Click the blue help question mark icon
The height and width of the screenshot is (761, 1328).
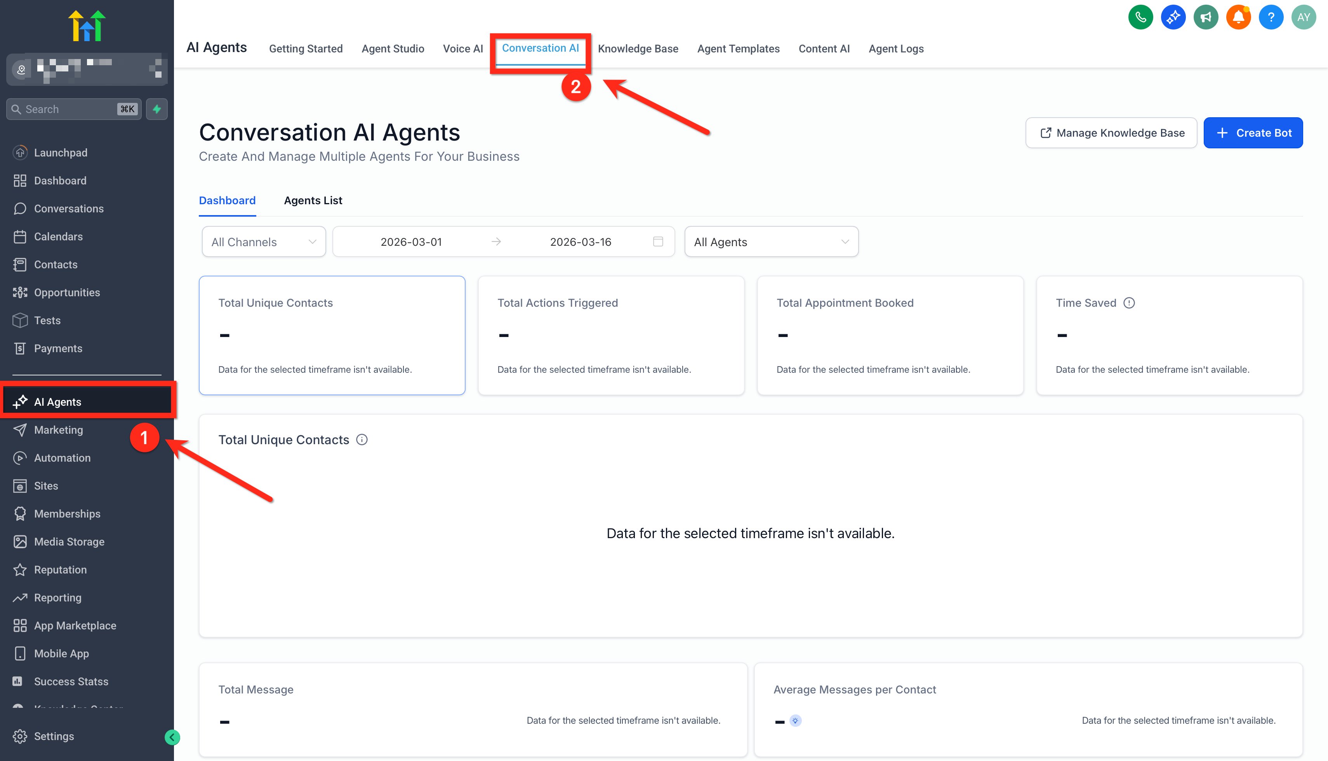click(x=1271, y=17)
